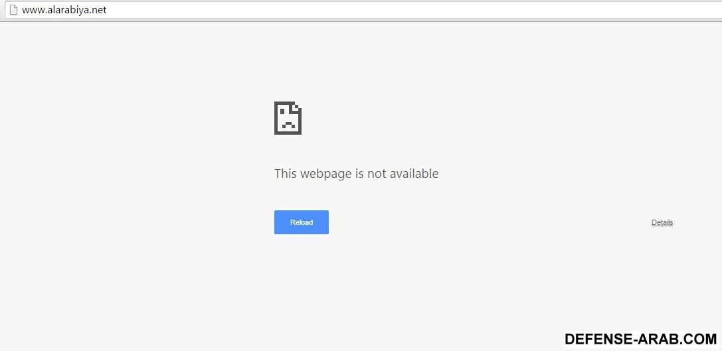Place cursor after '.net' in the URL
The image size is (722, 351).
point(108,10)
